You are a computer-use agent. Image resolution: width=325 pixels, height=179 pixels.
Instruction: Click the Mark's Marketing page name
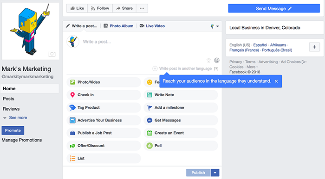coord(26,69)
